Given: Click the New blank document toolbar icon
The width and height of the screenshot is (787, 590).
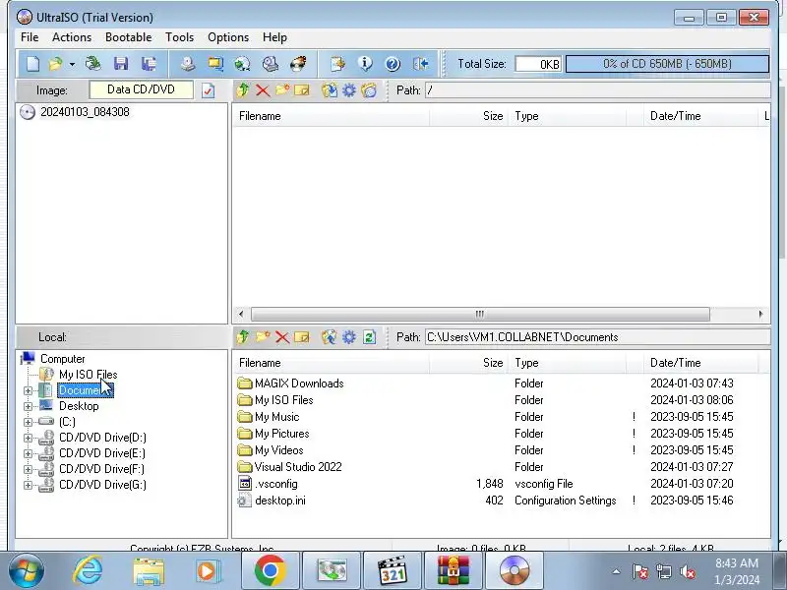Looking at the screenshot, I should click(x=33, y=64).
